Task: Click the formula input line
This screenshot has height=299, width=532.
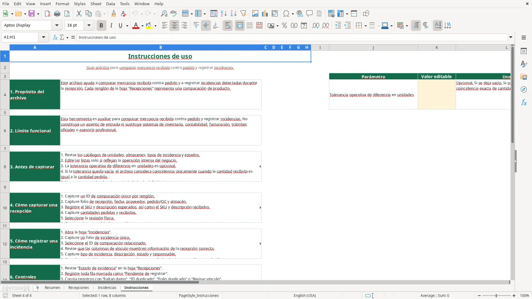Action: pos(292,37)
